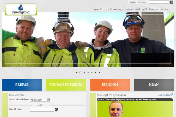Click the Kynningsrud logo
The image size is (176, 117).
coord(21,9)
